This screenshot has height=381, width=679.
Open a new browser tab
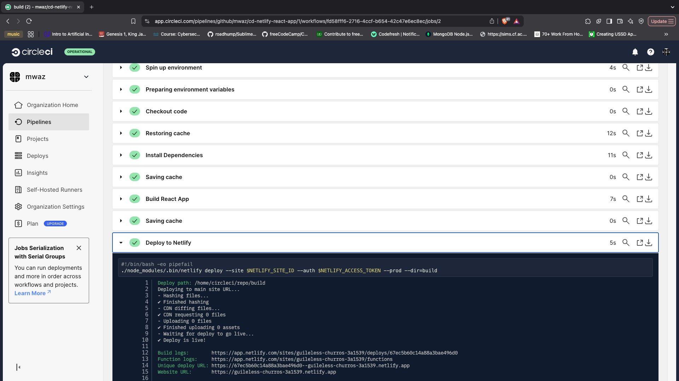92,7
